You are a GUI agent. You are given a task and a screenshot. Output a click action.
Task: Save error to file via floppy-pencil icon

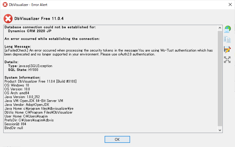point(227,49)
